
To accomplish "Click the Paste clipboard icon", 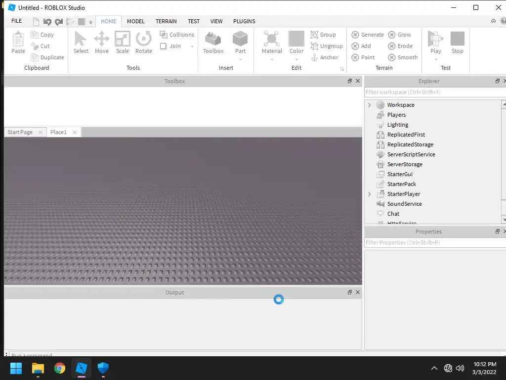I will coord(18,40).
